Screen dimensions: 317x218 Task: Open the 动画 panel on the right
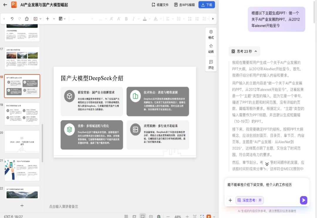coord(211,48)
